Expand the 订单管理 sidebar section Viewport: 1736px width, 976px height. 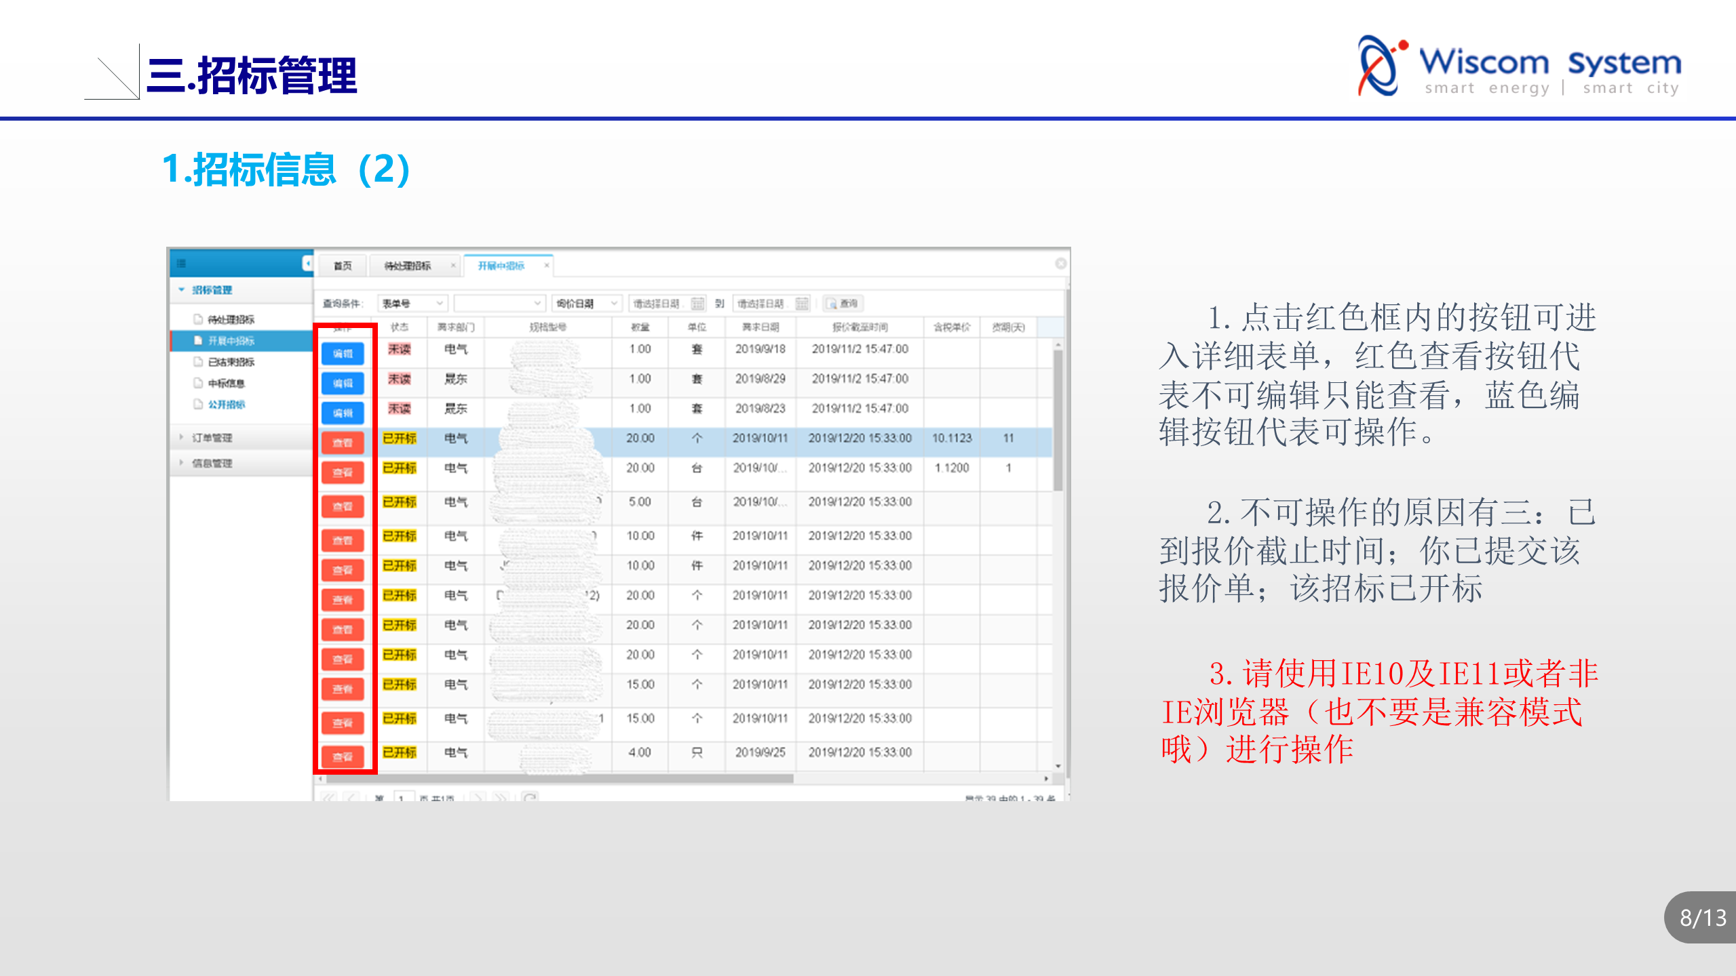coord(212,438)
